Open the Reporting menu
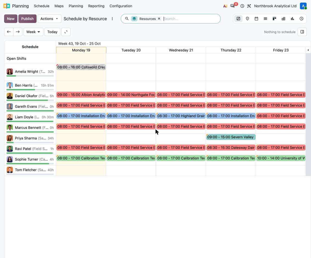Image resolution: width=311 pixels, height=258 pixels. (x=96, y=6)
